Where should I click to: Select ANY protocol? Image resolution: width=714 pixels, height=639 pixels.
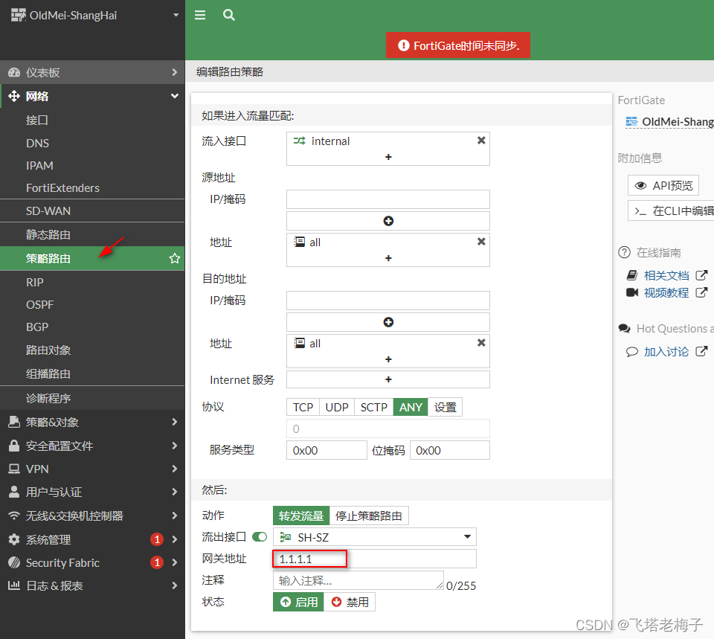pos(411,407)
